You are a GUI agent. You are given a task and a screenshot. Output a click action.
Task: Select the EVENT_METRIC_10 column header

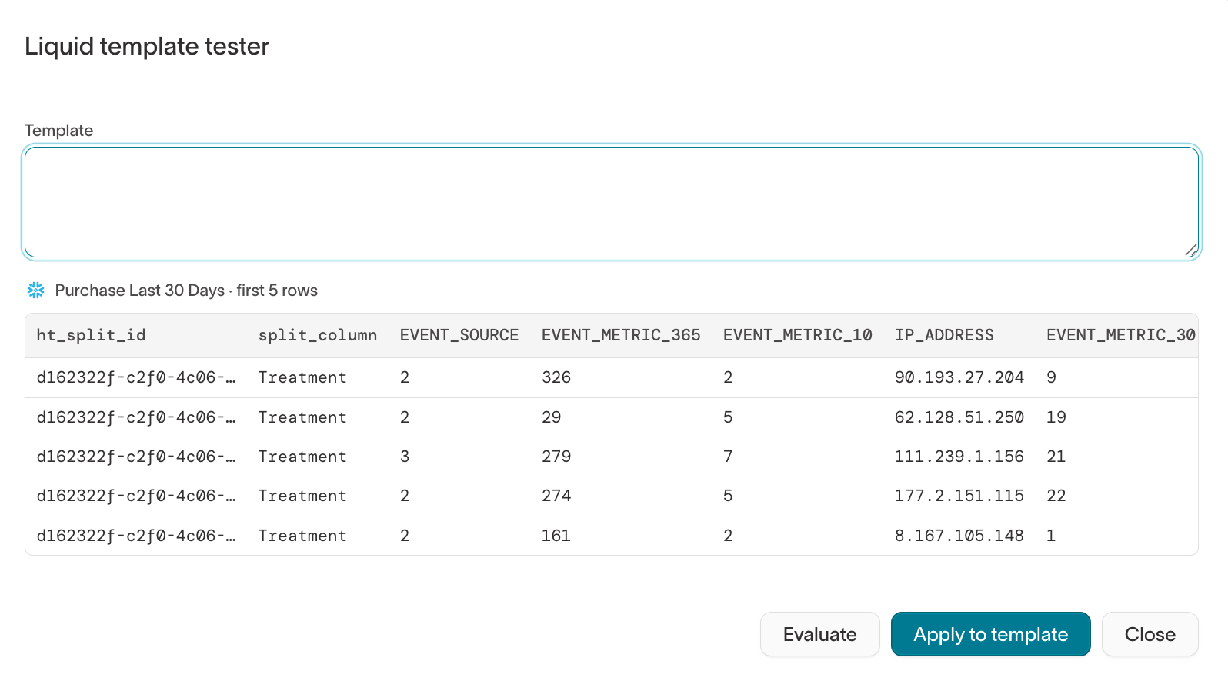pos(798,335)
